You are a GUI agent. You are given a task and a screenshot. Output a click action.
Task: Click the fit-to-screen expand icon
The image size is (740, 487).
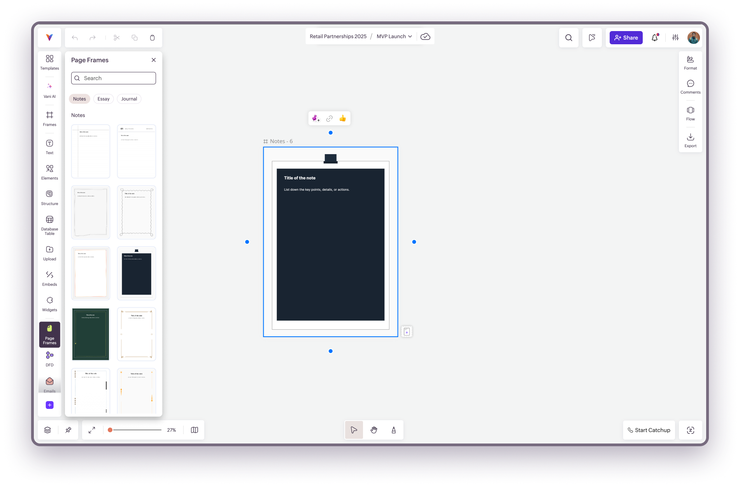click(92, 430)
